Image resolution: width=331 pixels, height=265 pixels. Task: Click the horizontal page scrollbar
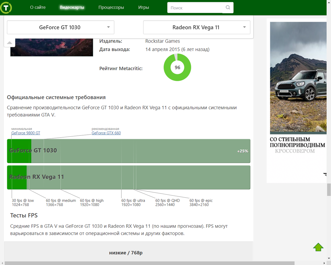pyautogui.click(x=150, y=263)
